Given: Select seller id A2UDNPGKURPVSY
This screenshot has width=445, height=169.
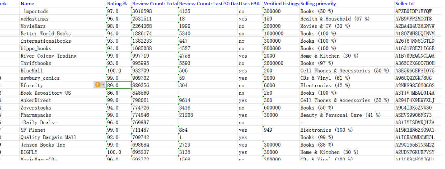Looking at the screenshot, I should click(415, 152).
